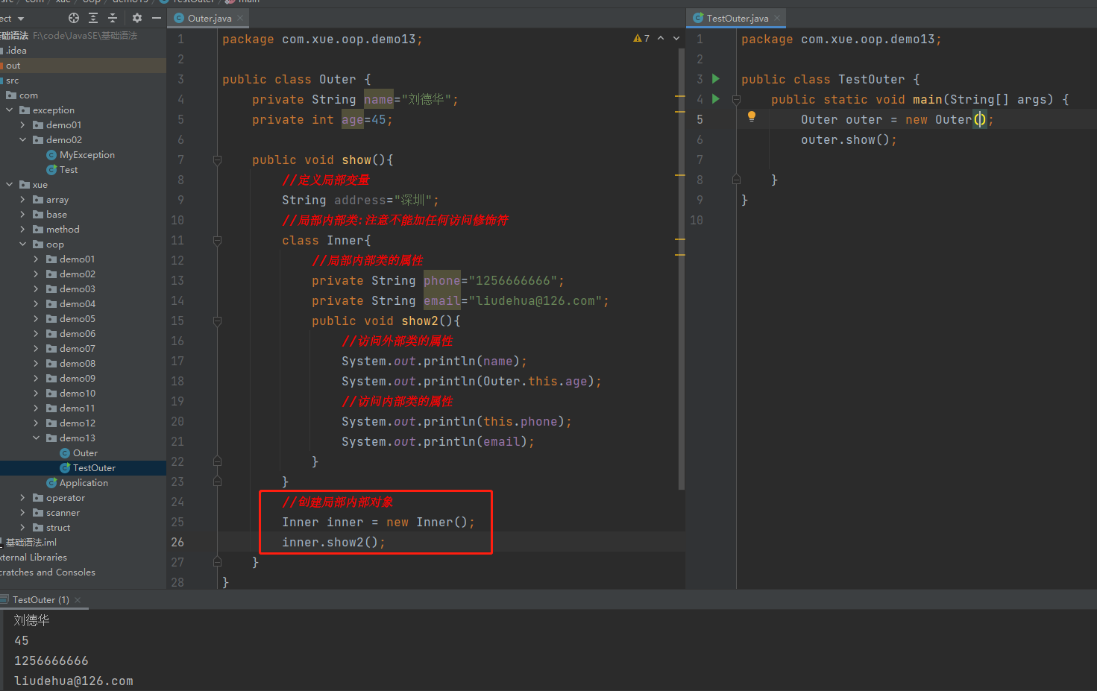Click console output line 刘德华
This screenshot has height=691, width=1097.
[32, 620]
